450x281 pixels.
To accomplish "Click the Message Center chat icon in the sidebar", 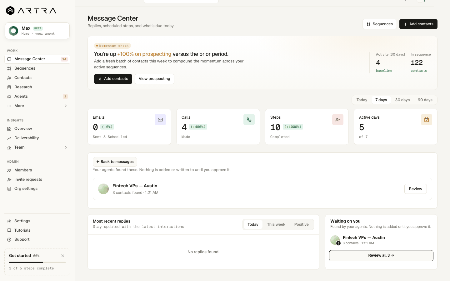I will tap(9, 59).
